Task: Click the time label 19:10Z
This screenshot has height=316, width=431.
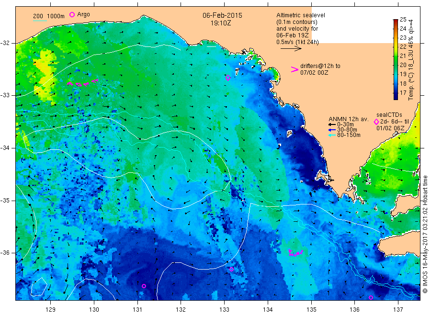Action: (x=221, y=23)
